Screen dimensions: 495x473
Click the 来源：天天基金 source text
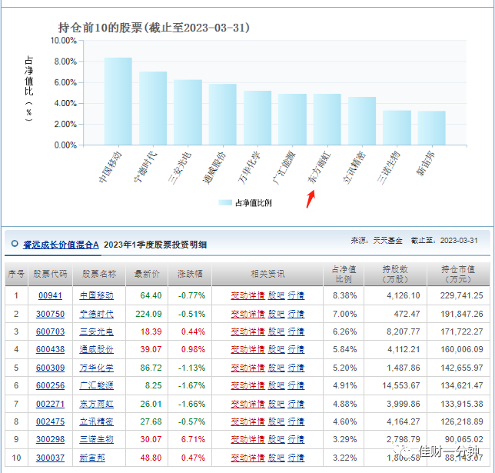377,241
